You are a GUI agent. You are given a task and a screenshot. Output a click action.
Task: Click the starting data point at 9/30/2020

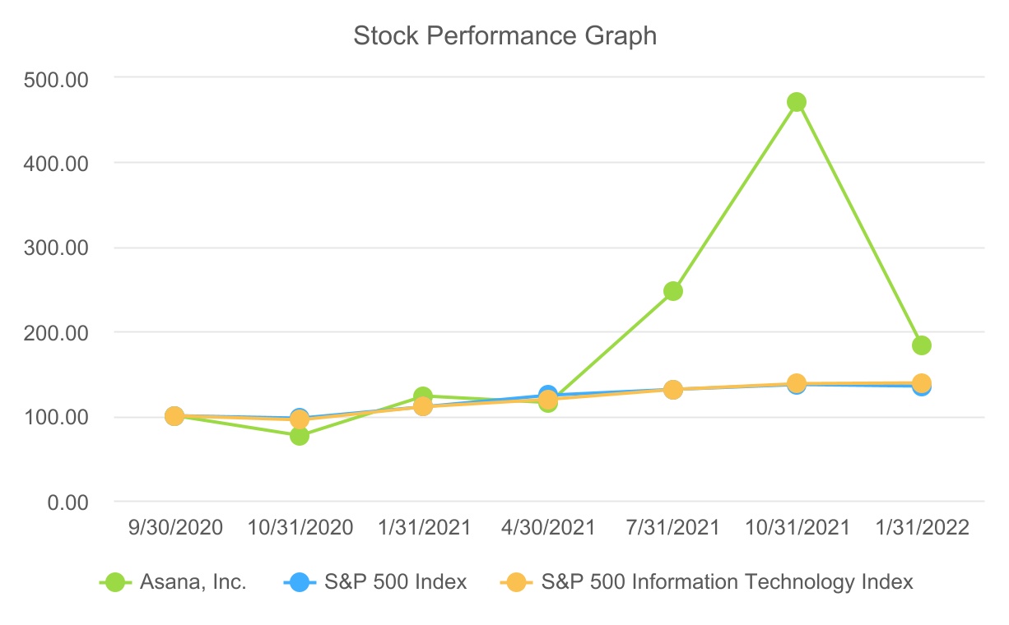[174, 416]
